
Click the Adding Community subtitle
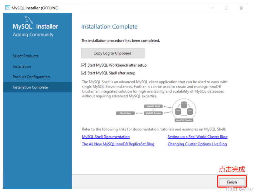click(33, 35)
